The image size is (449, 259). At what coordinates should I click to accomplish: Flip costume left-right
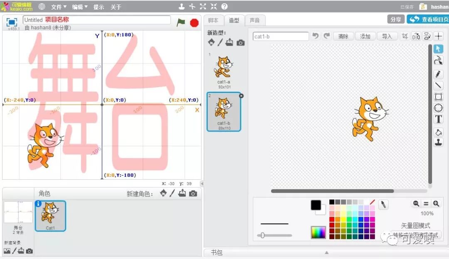416,36
